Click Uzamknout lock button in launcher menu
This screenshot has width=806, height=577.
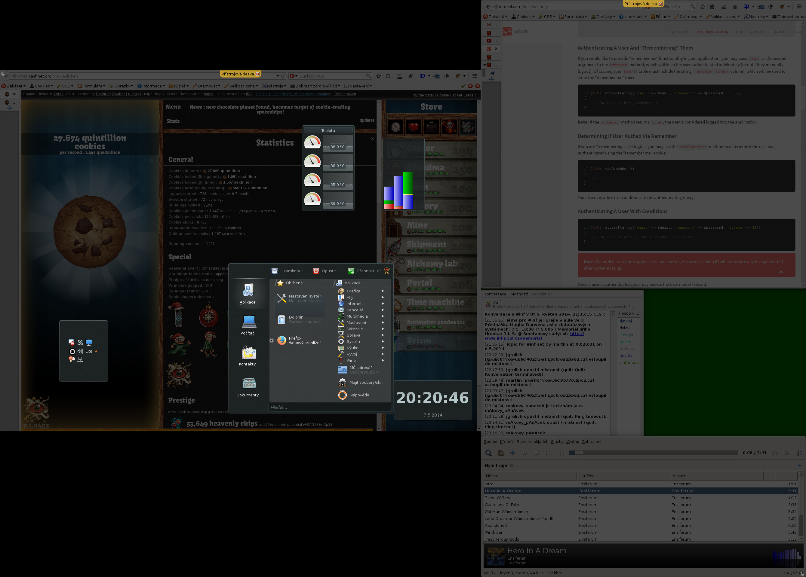[287, 271]
